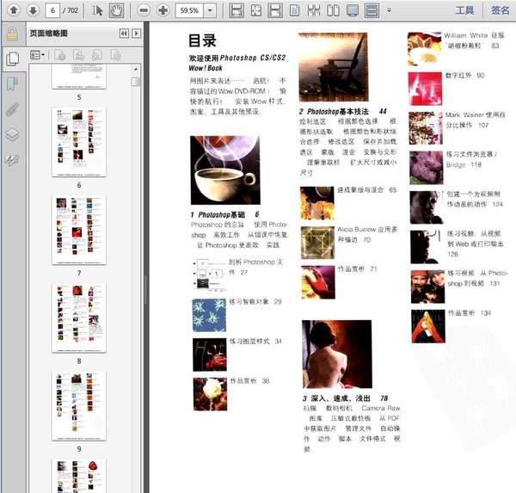
Task: Open the Attachments paperclip panel
Action: 13,109
